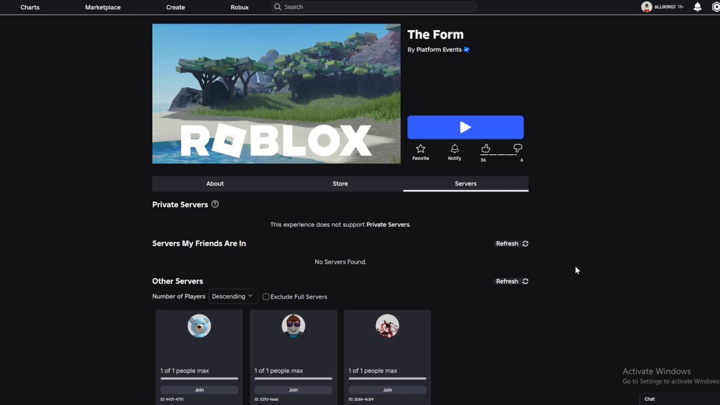Click the sunglasses player avatar

pyautogui.click(x=293, y=326)
